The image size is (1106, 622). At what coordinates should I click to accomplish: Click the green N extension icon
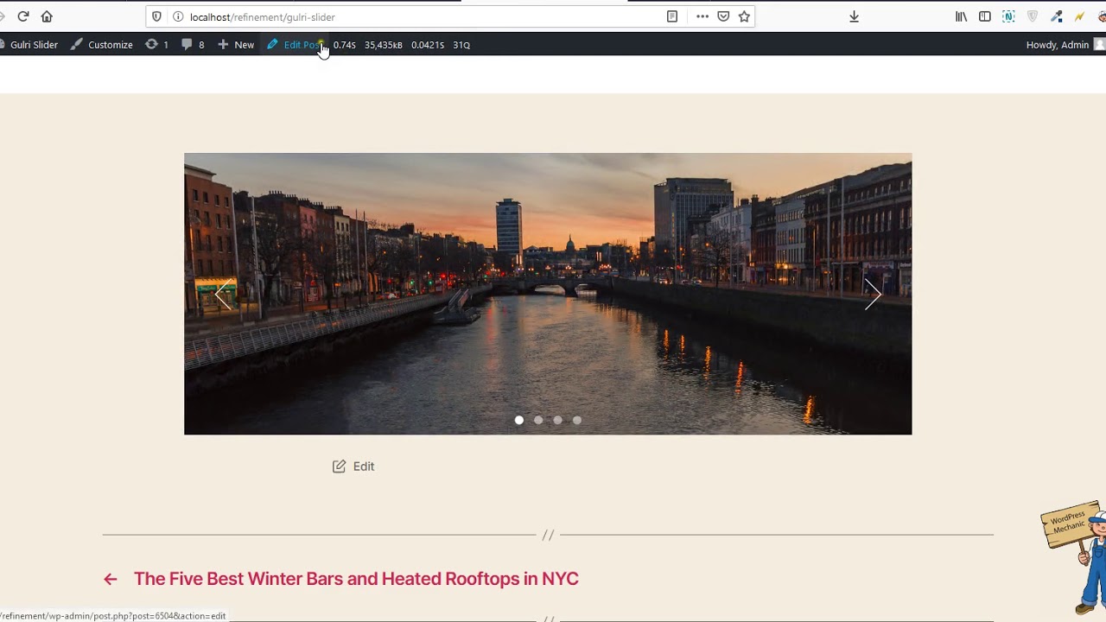click(1008, 16)
